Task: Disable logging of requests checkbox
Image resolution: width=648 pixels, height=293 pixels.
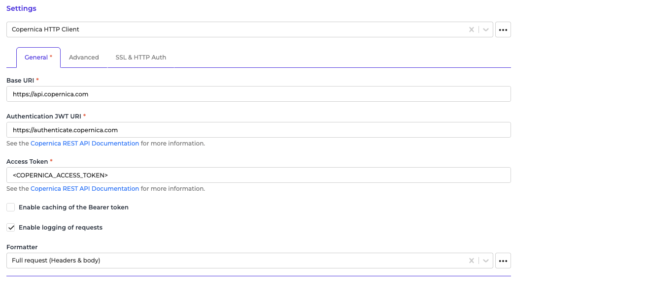Action: tap(11, 228)
